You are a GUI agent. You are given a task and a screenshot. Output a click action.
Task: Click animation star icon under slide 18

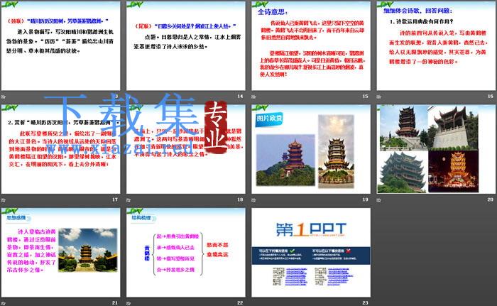pos(129,200)
